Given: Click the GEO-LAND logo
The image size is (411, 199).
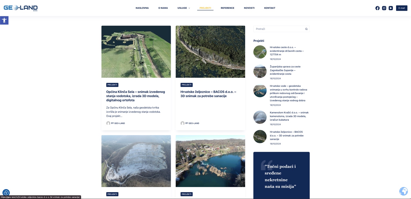Looking at the screenshot, I should 21,8.
